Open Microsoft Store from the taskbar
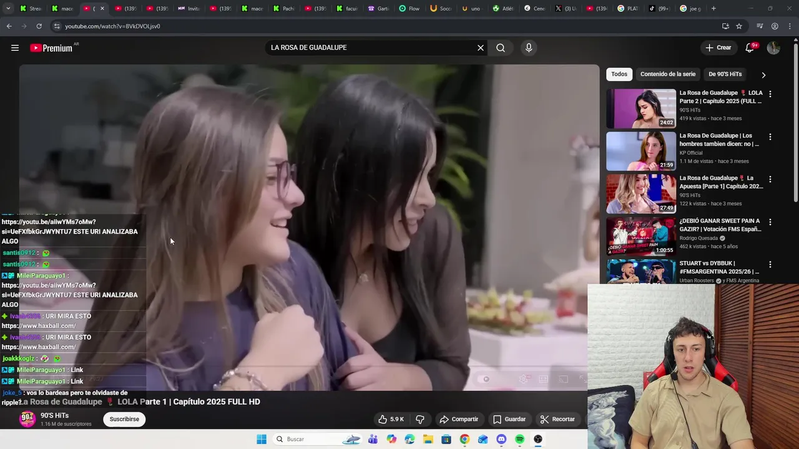 click(x=446, y=439)
